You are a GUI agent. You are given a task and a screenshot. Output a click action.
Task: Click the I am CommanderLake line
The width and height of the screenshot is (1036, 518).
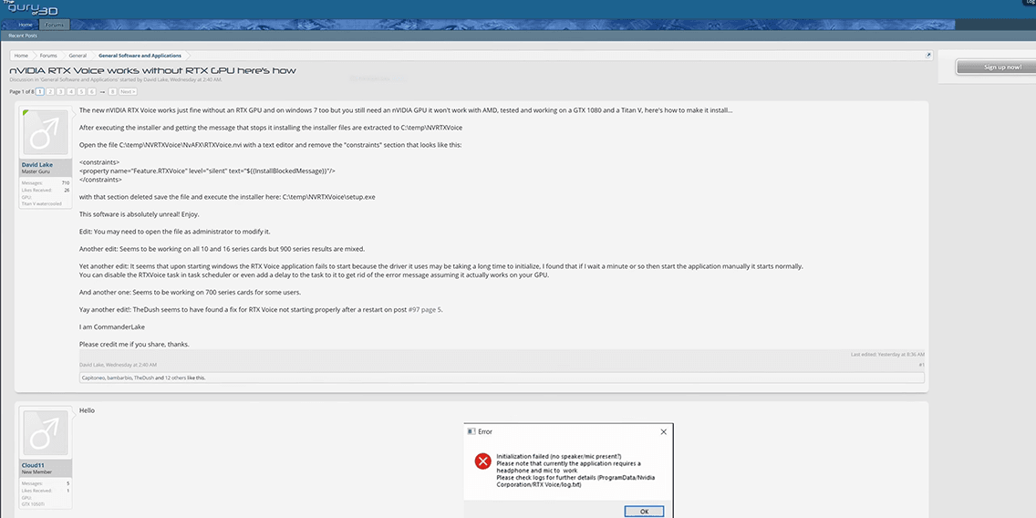111,327
